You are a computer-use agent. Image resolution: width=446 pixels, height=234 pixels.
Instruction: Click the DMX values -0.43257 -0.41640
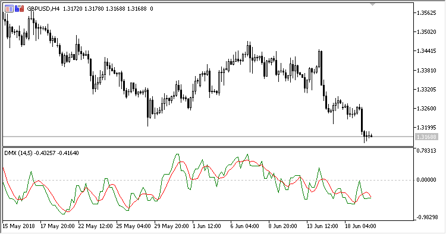click(x=56, y=153)
